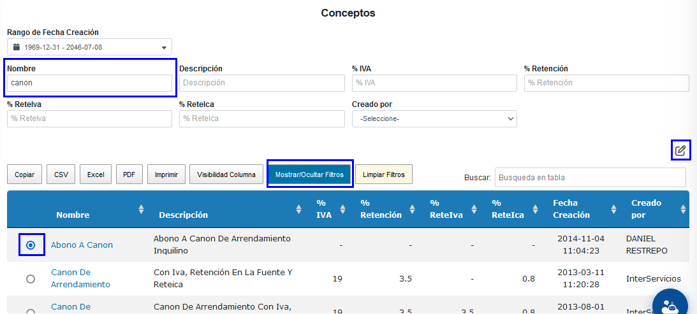Select radio for Canon De Arrendamiento 2013-03-11 row
The image size is (697, 314).
pos(31,279)
